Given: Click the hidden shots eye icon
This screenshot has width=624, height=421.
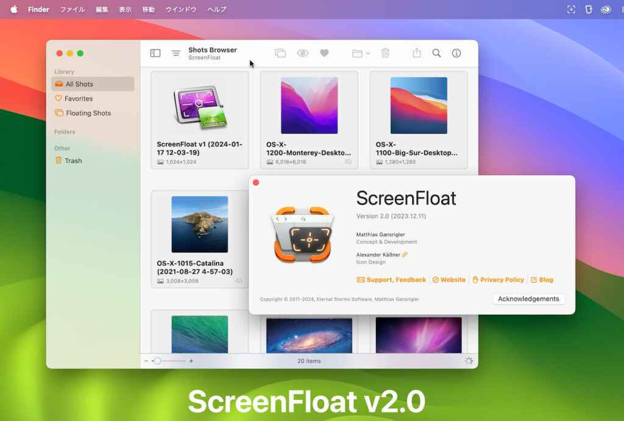Looking at the screenshot, I should coord(302,53).
